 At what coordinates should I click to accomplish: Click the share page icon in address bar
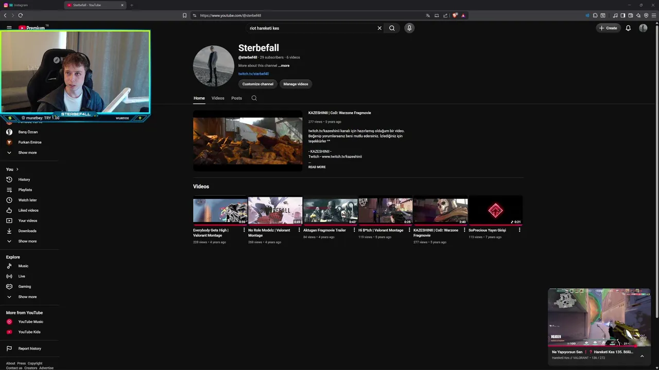445,15
